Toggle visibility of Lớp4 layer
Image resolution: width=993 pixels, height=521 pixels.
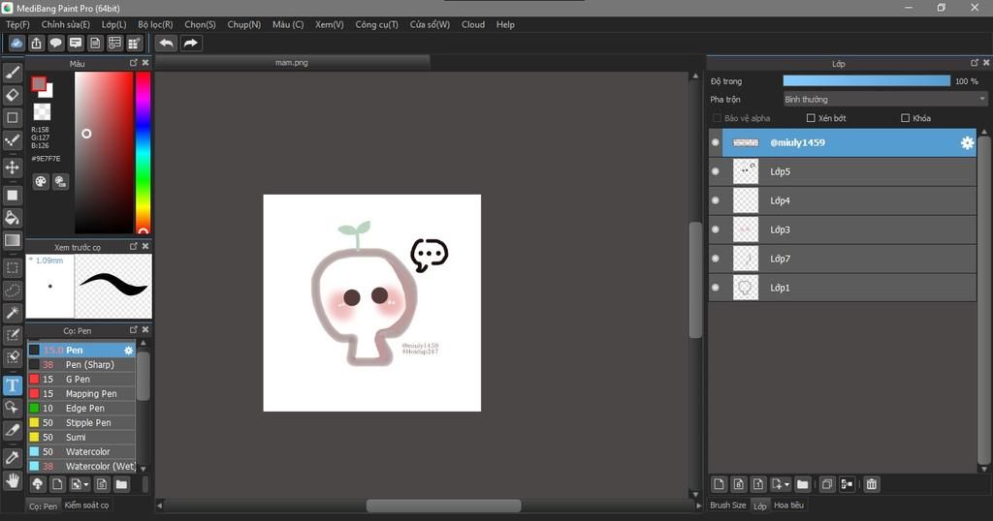pyautogui.click(x=716, y=200)
